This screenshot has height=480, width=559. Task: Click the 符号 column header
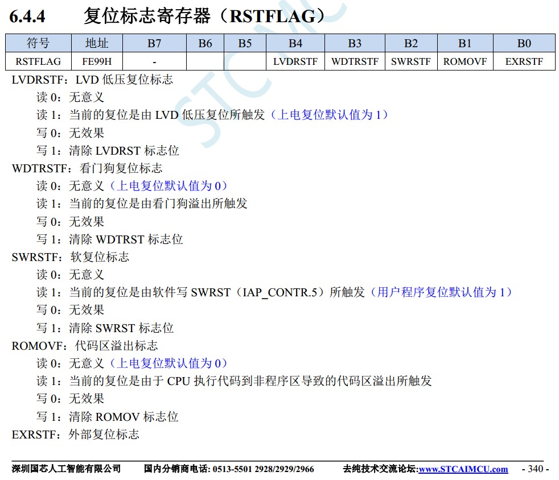(x=38, y=43)
